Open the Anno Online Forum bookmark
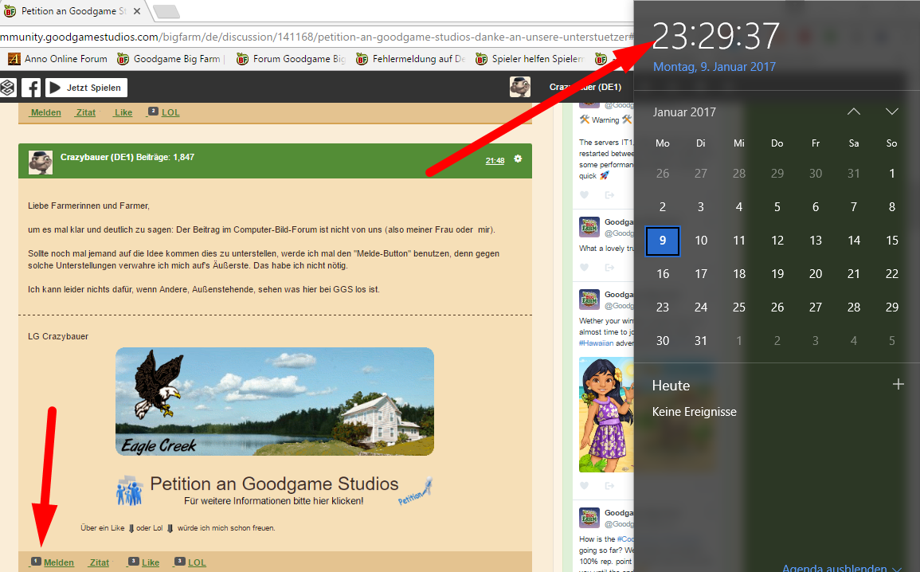This screenshot has width=920, height=572. coord(57,59)
